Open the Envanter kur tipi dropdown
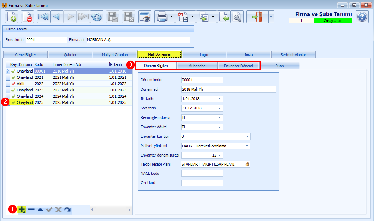This screenshot has width=374, height=221. pyautogui.click(x=248, y=136)
